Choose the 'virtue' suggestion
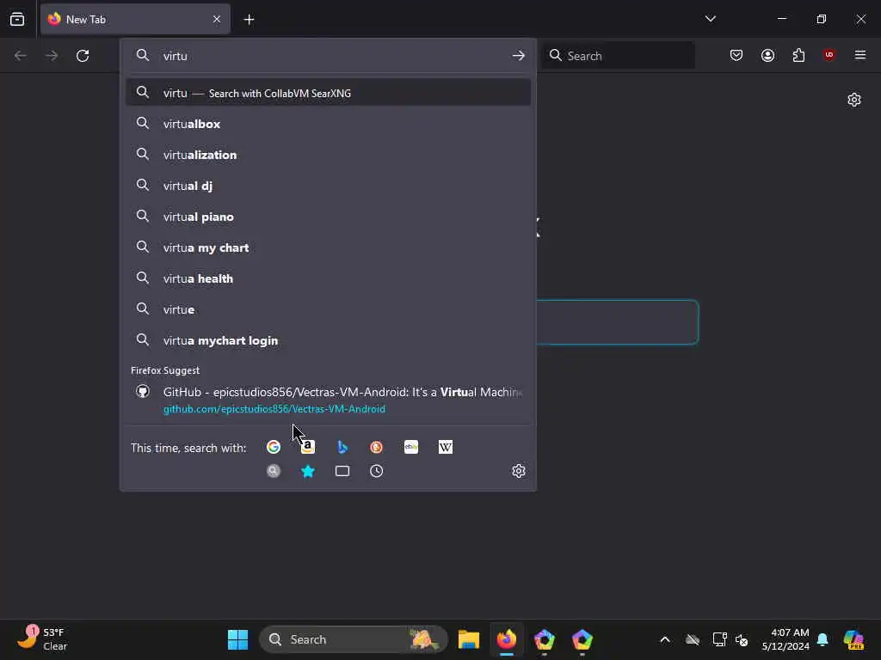Screen dimensions: 881x660 point(328,309)
